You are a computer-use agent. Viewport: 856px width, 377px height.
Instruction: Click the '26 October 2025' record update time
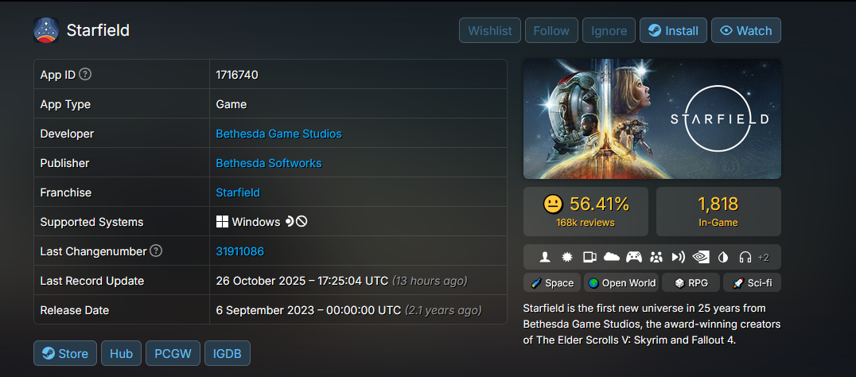(x=302, y=281)
